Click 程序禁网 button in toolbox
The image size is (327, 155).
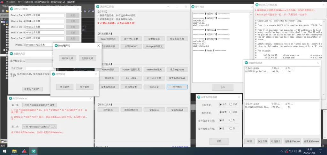[177, 87]
